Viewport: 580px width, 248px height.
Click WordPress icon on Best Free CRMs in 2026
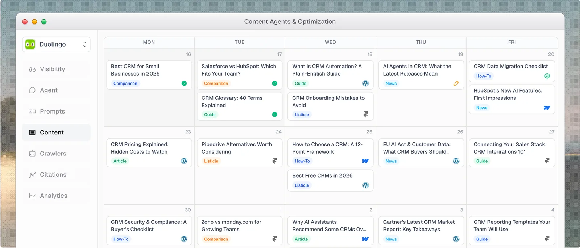366,185
